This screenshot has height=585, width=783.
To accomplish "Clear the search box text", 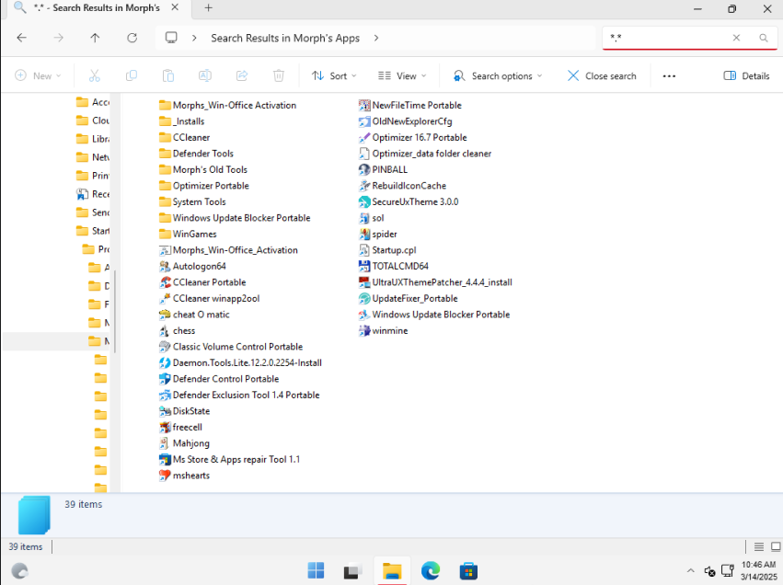I will [736, 38].
